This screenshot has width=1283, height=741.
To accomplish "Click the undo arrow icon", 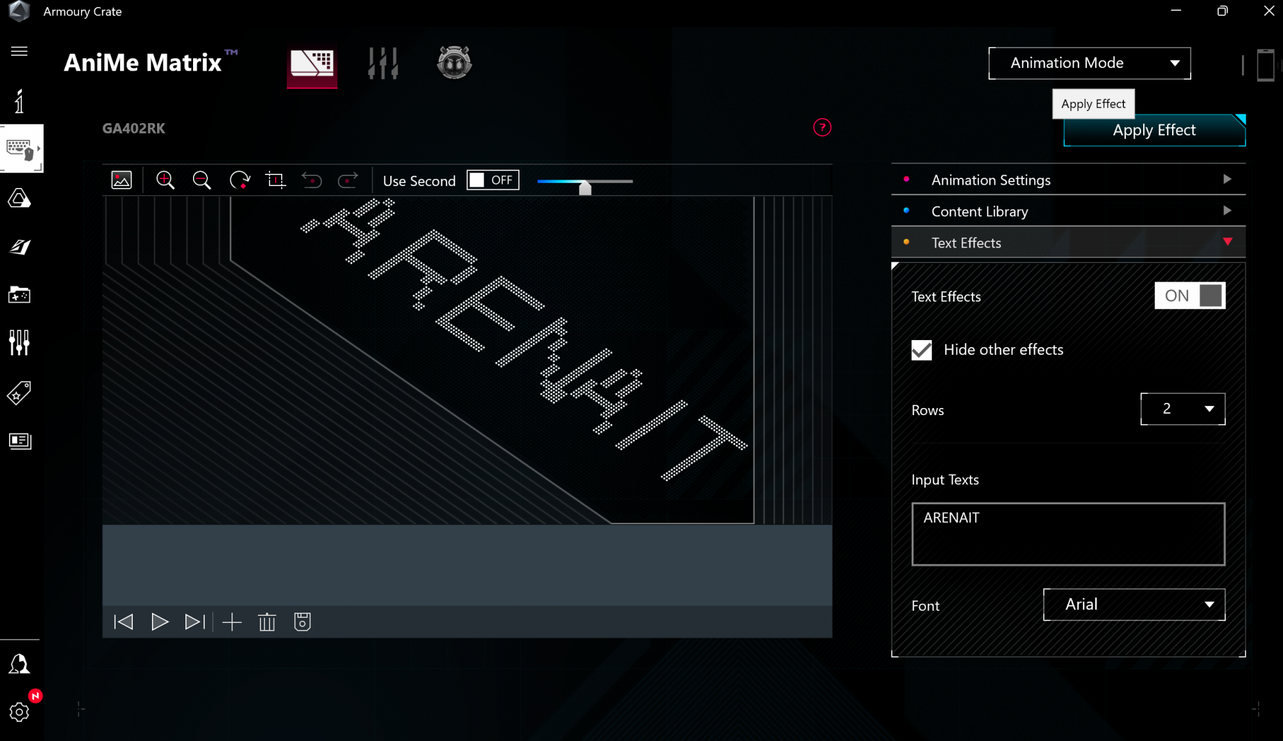I will click(312, 180).
